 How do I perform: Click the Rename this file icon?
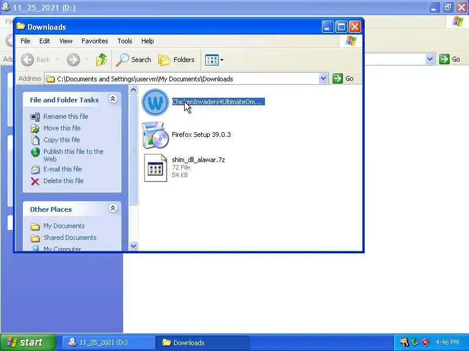pos(35,116)
